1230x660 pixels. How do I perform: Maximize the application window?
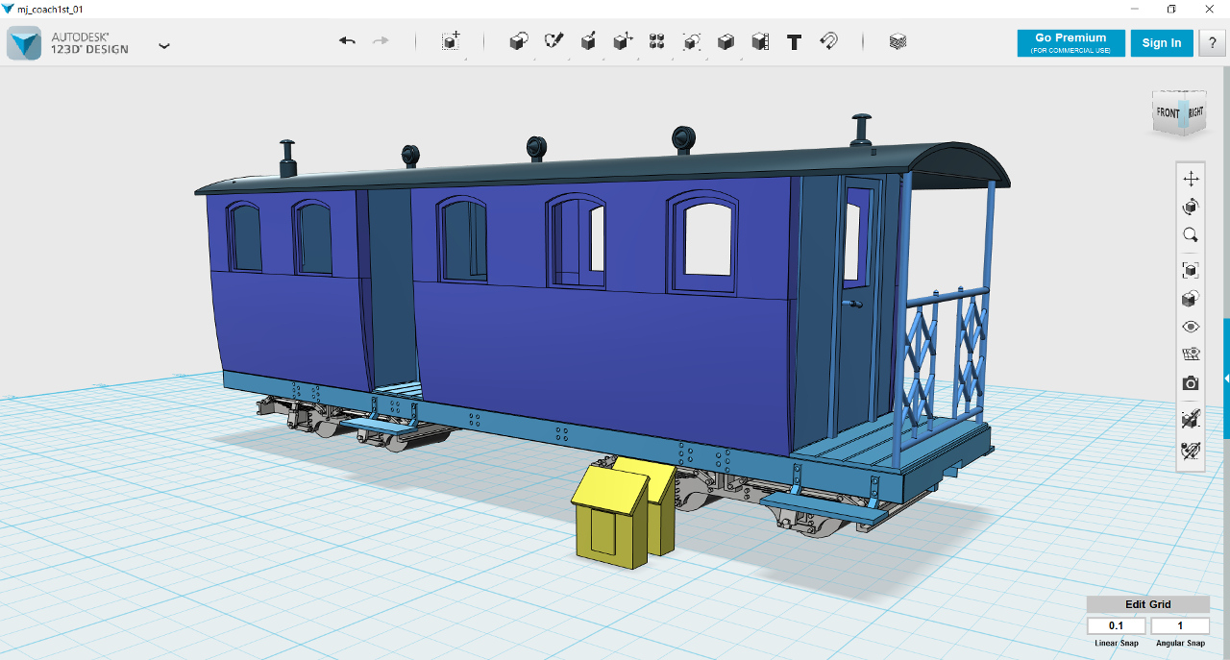click(x=1171, y=9)
